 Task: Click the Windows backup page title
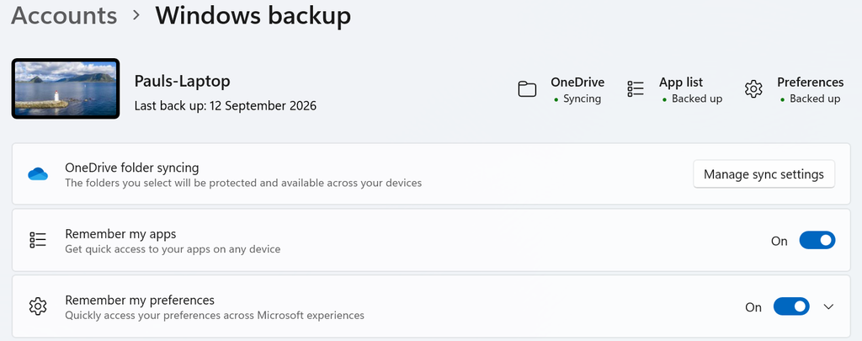coord(253,15)
